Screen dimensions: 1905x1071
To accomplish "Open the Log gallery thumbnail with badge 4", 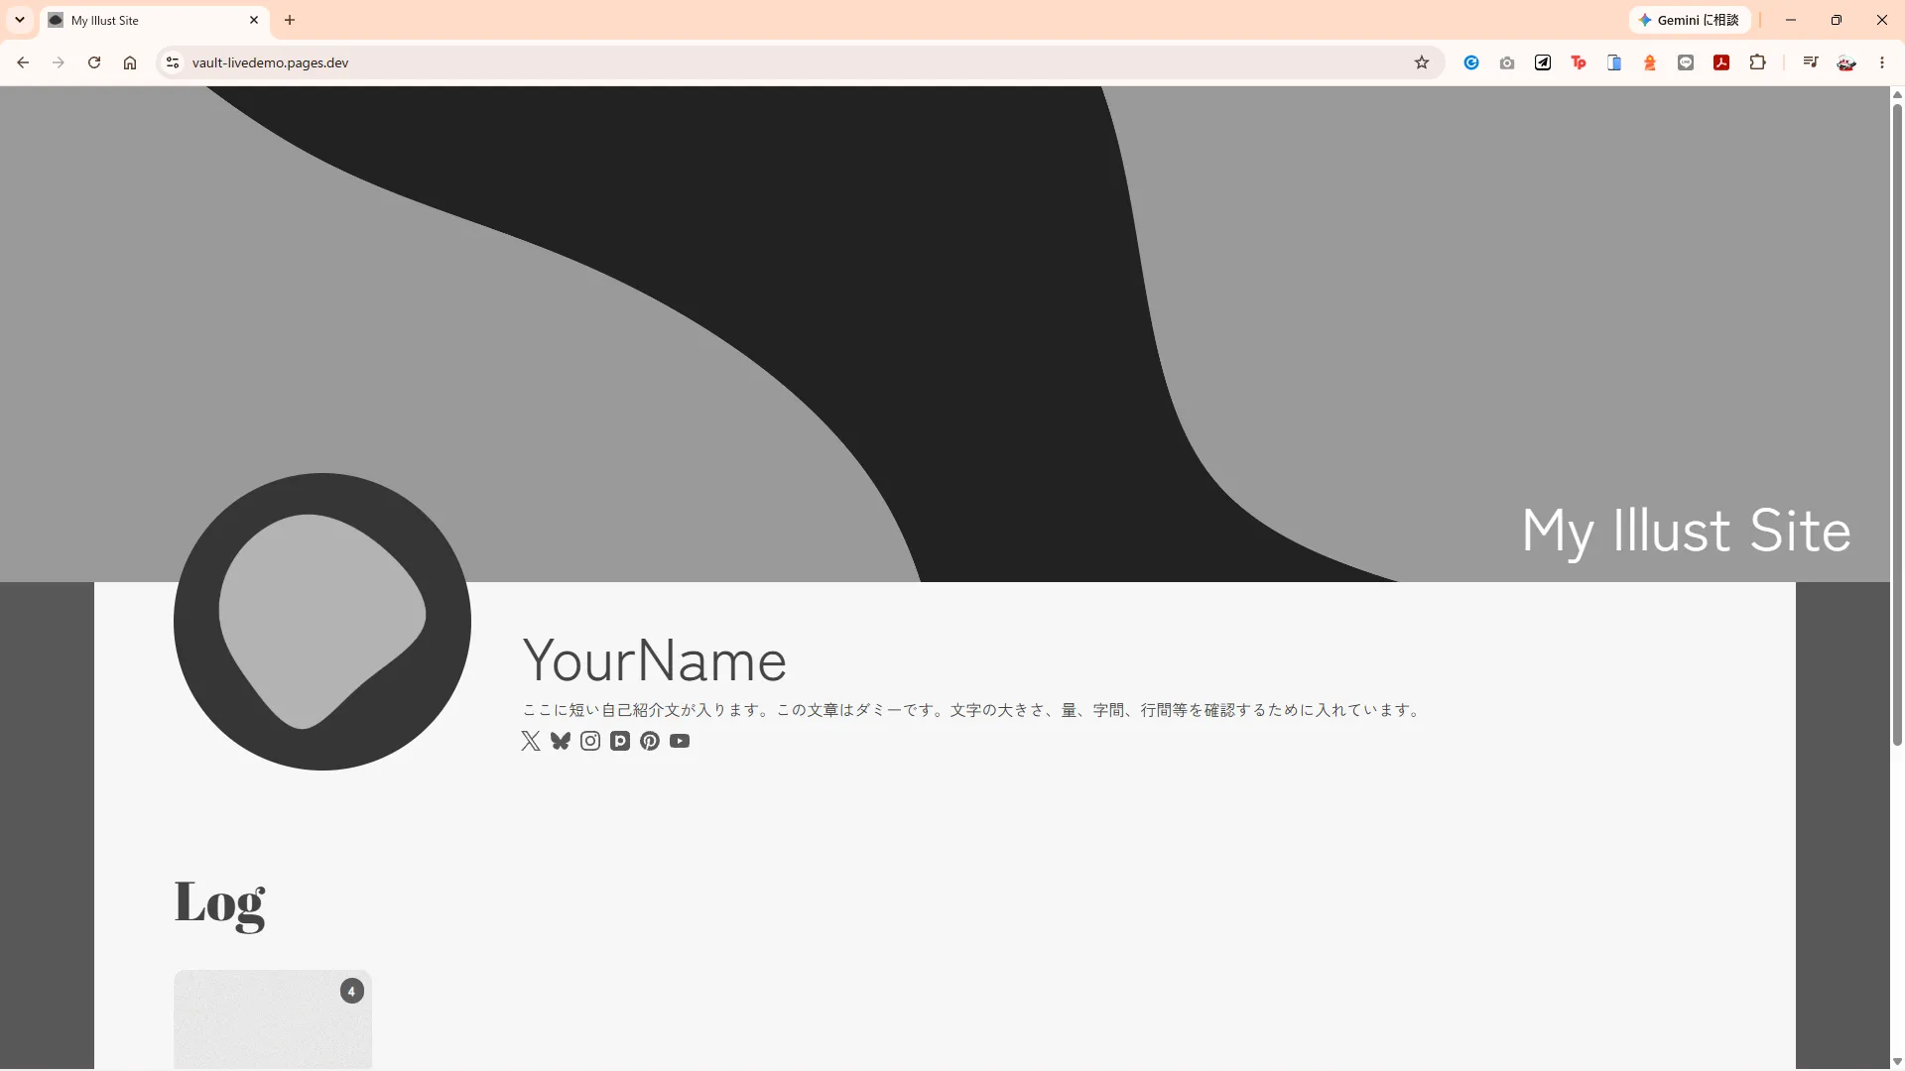I will 273,1019.
